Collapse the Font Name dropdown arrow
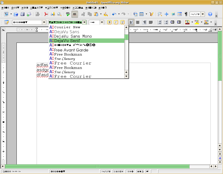223x174 pixels. tap(85, 22)
